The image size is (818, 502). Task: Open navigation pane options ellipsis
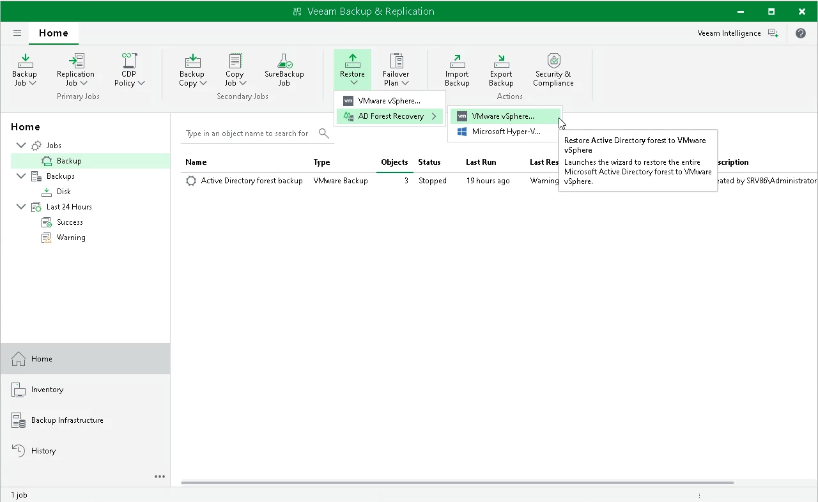[x=160, y=476]
